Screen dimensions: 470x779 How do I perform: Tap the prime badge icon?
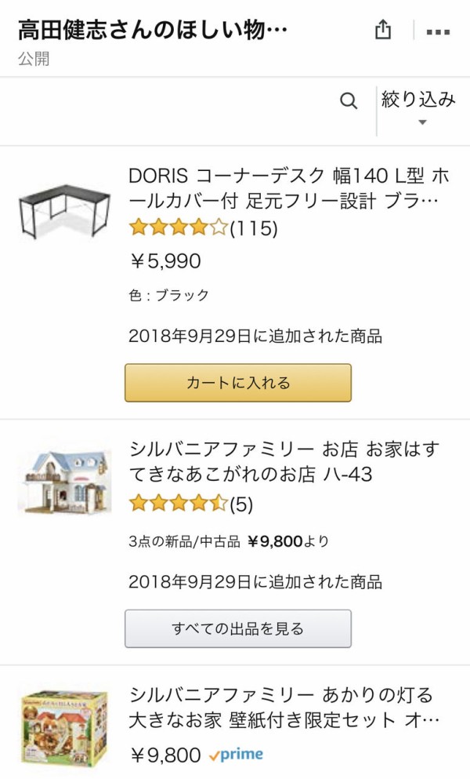(237, 755)
